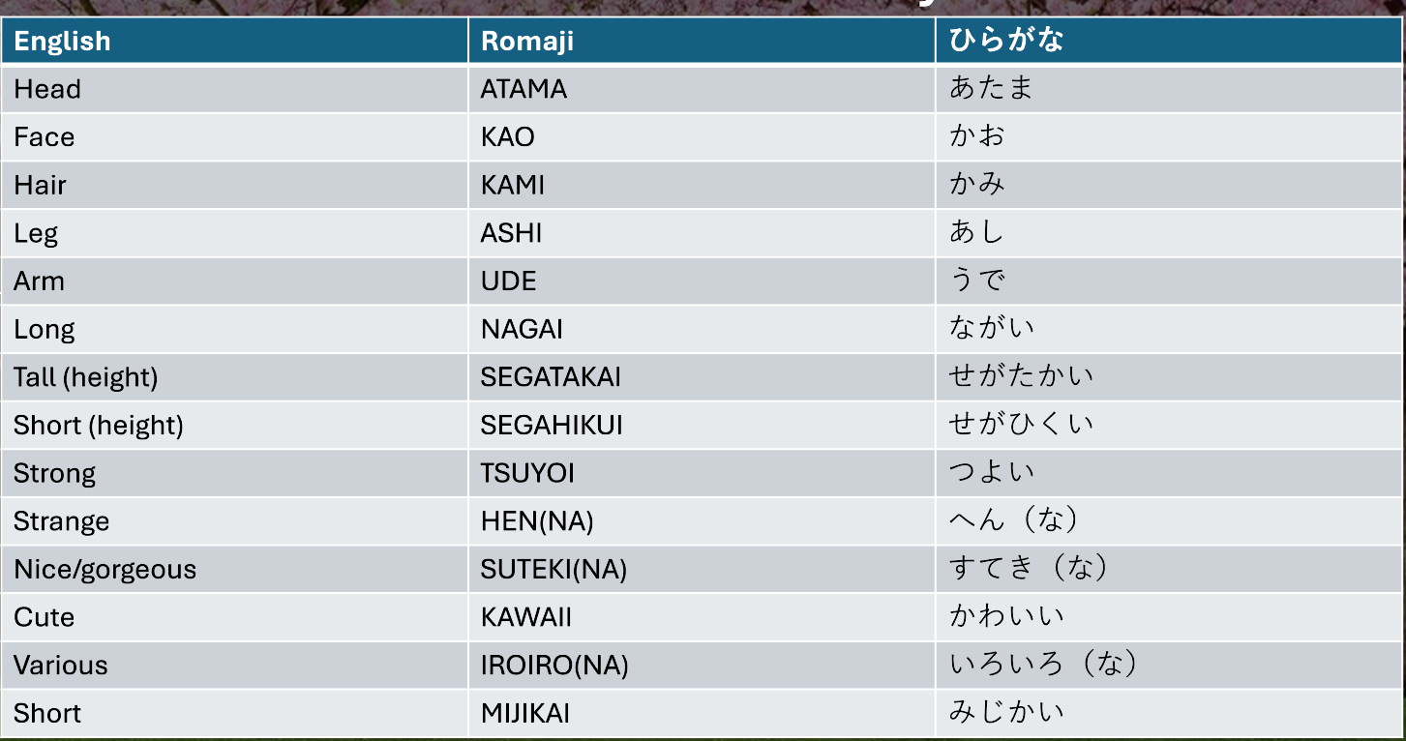Select the Arm cell
Viewport: 1406px width, 741px height.
[x=40, y=282]
